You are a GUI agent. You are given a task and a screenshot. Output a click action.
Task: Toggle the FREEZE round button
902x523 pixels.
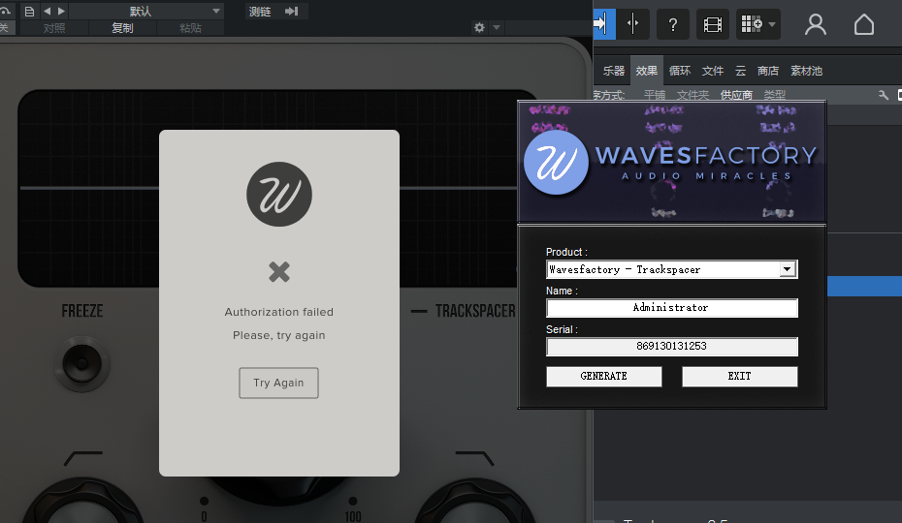pos(82,364)
